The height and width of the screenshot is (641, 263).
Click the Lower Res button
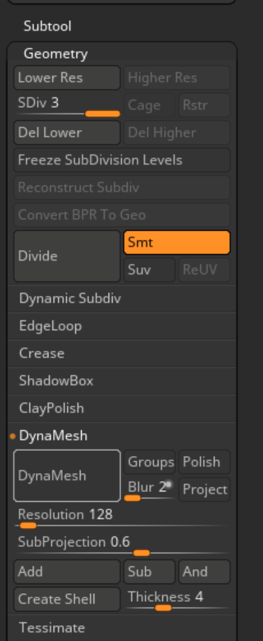coord(67,78)
